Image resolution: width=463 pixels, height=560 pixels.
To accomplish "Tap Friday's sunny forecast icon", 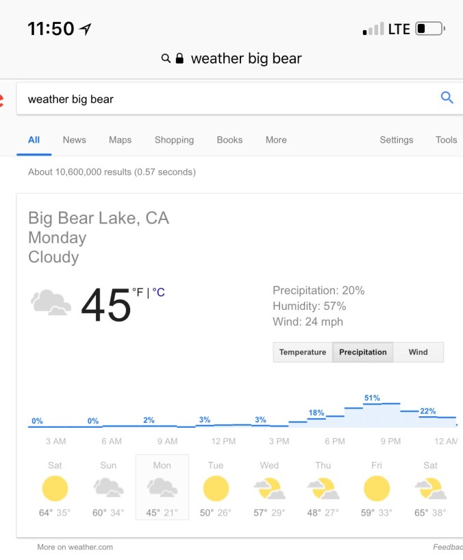I will [x=377, y=489].
